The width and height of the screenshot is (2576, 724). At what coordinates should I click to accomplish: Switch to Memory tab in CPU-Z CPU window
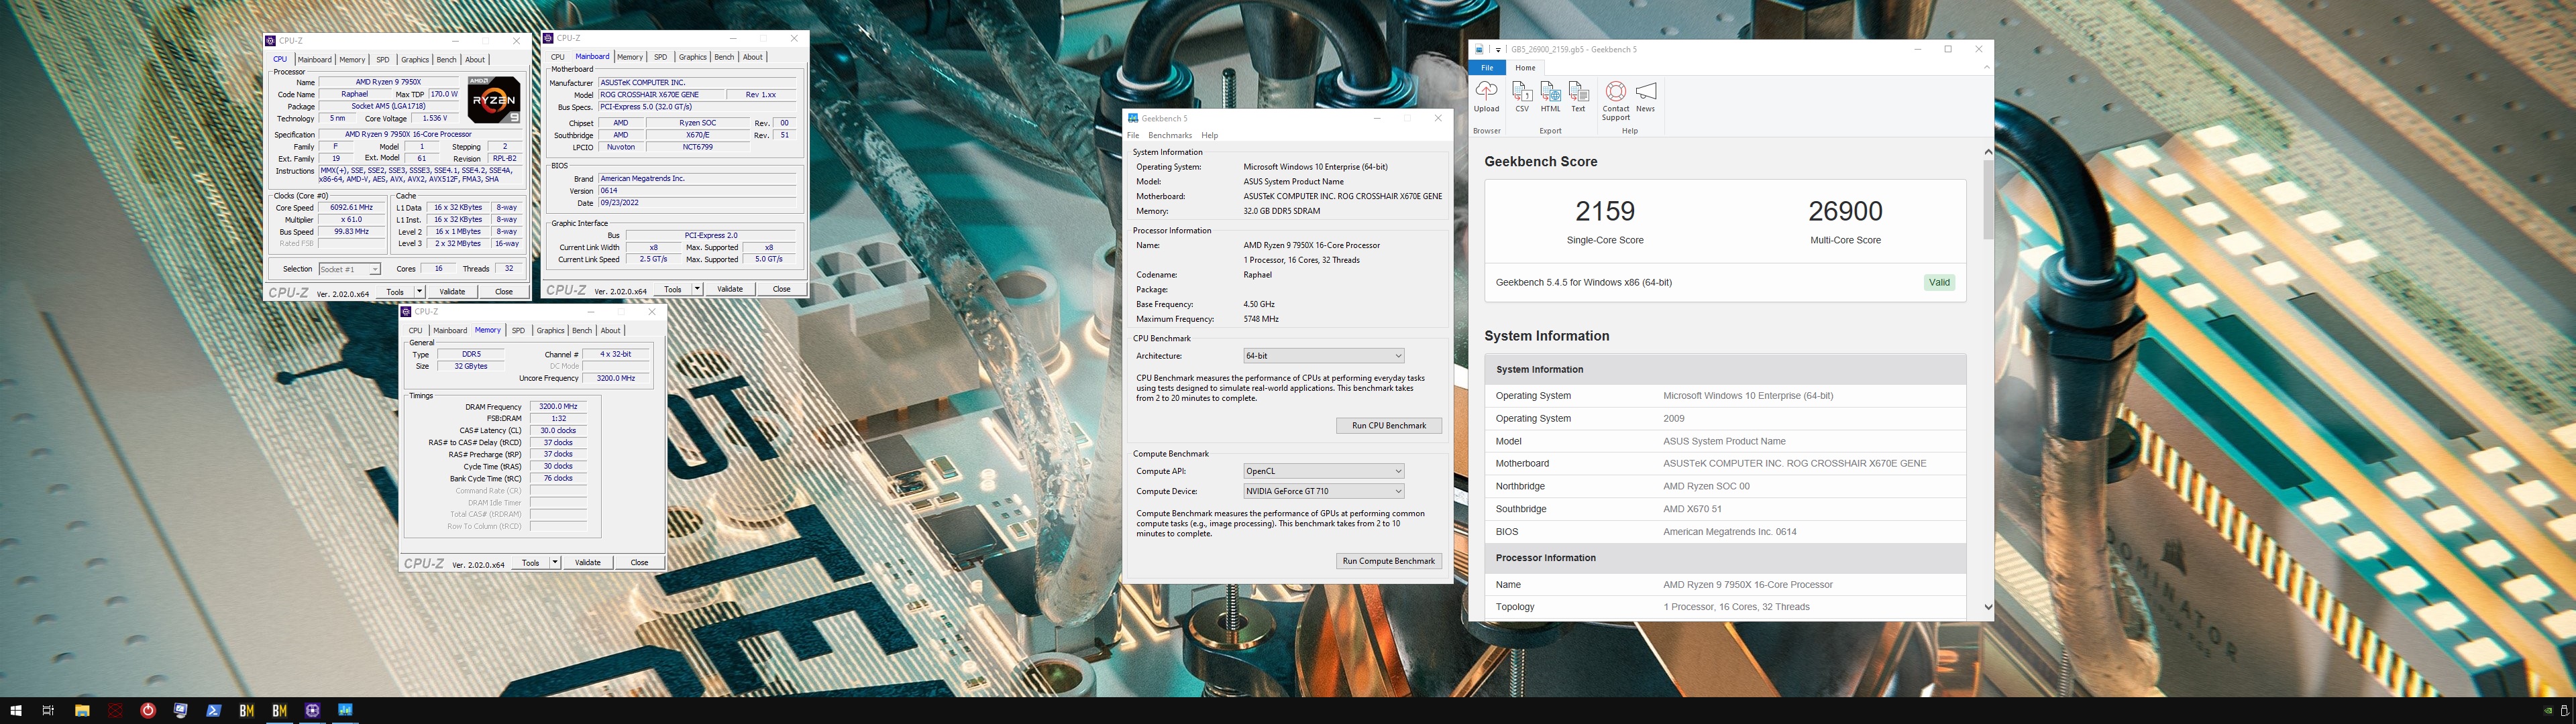(x=352, y=60)
